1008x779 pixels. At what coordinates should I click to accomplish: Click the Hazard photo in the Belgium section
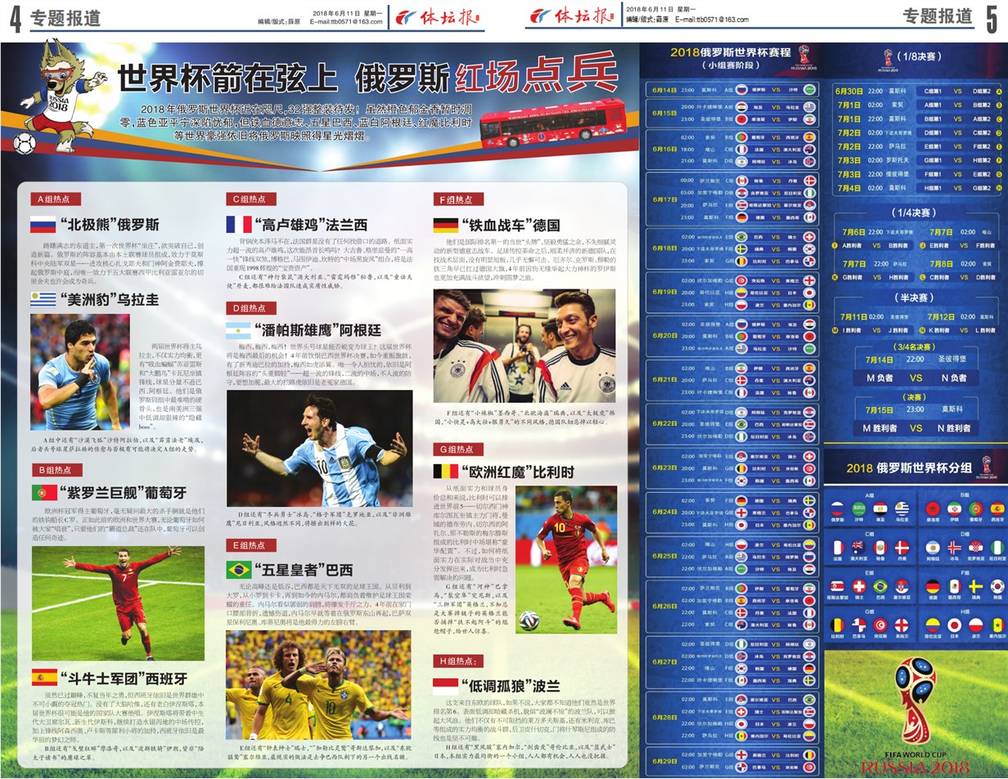566,559
